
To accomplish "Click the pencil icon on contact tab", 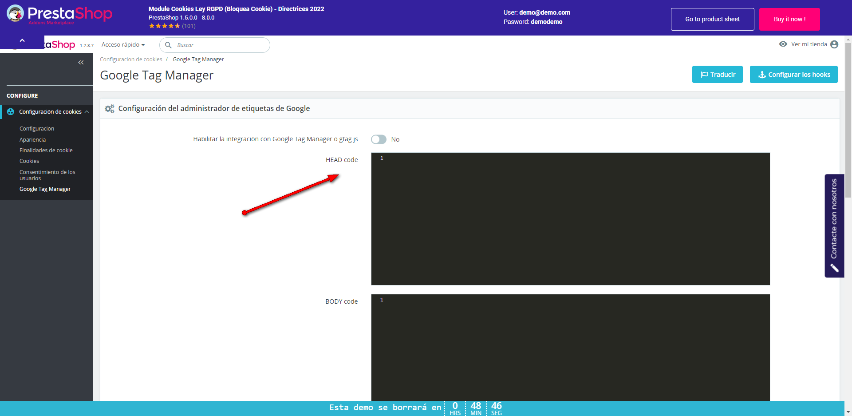I will click(x=834, y=268).
